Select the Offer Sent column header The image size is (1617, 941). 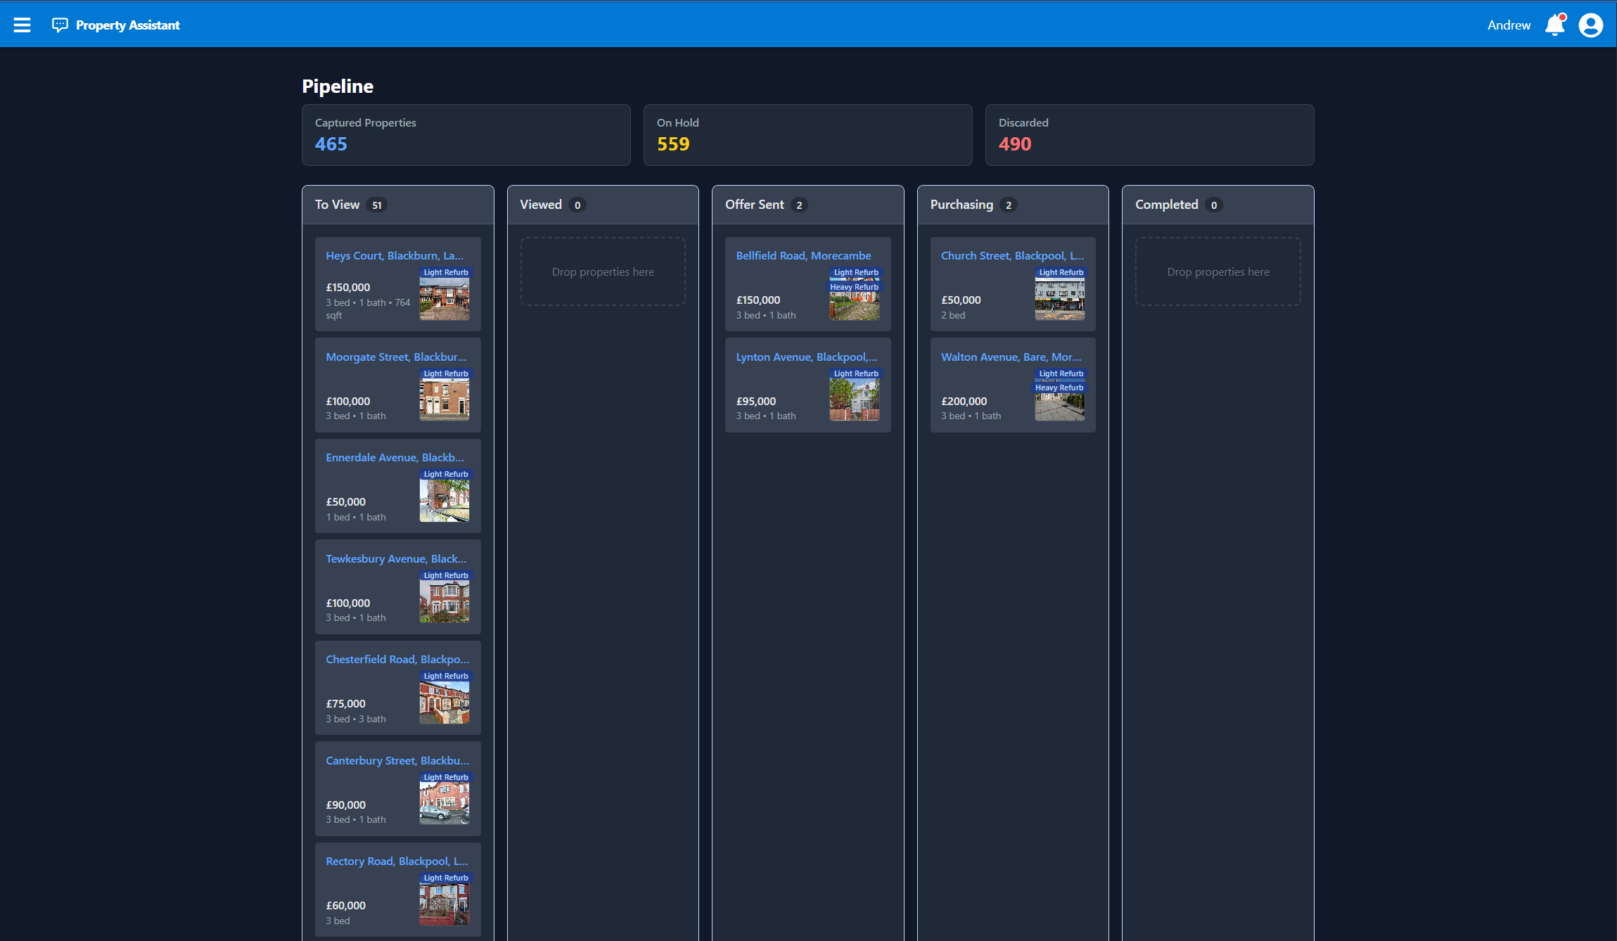[755, 205]
